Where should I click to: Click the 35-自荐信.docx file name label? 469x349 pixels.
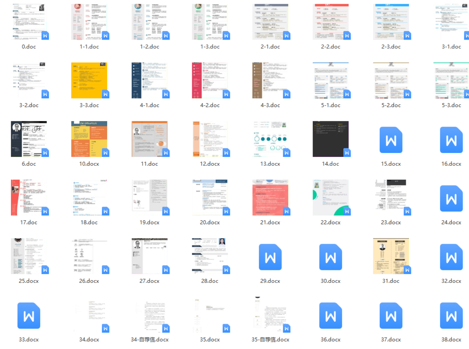270,340
